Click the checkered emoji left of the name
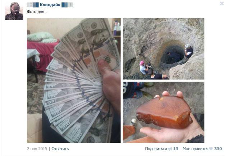The height and width of the screenshot is (156, 230). coord(30,5)
